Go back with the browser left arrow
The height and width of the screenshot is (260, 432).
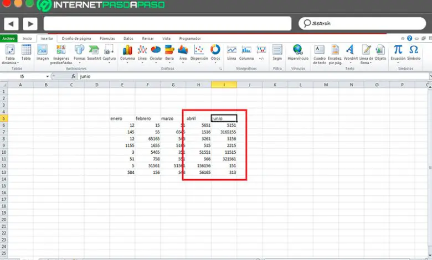tap(11, 24)
